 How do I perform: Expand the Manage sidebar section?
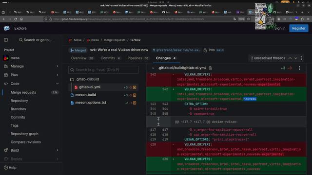(31, 66)
